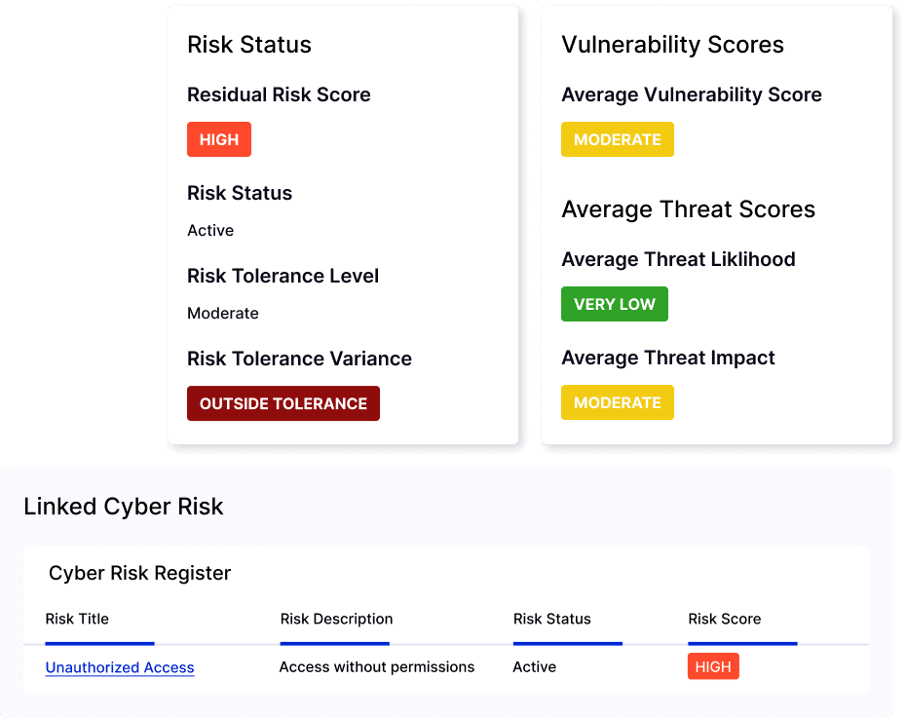Select the Active status cell in the register
906x718 pixels.
point(535,667)
